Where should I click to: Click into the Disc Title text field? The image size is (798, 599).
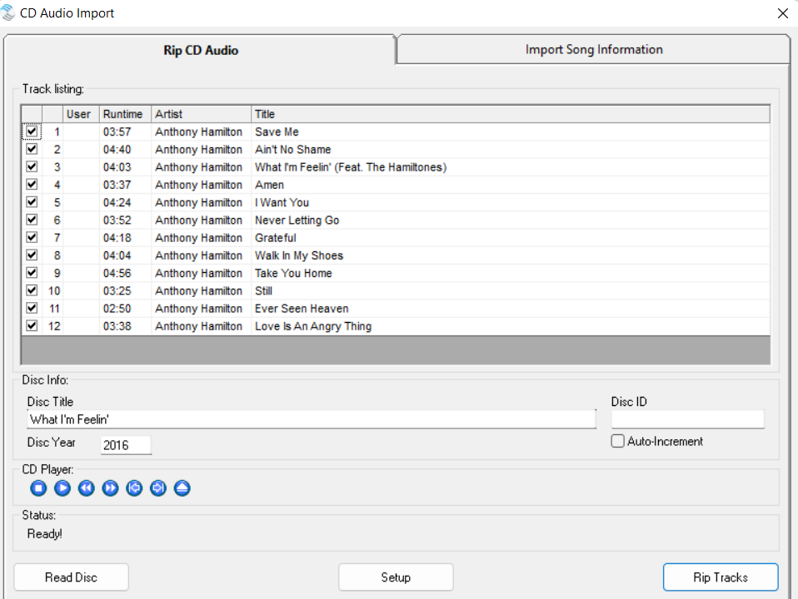coord(312,420)
